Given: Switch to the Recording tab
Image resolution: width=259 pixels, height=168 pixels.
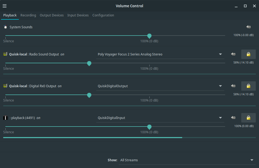Looking at the screenshot, I should (28, 15).
